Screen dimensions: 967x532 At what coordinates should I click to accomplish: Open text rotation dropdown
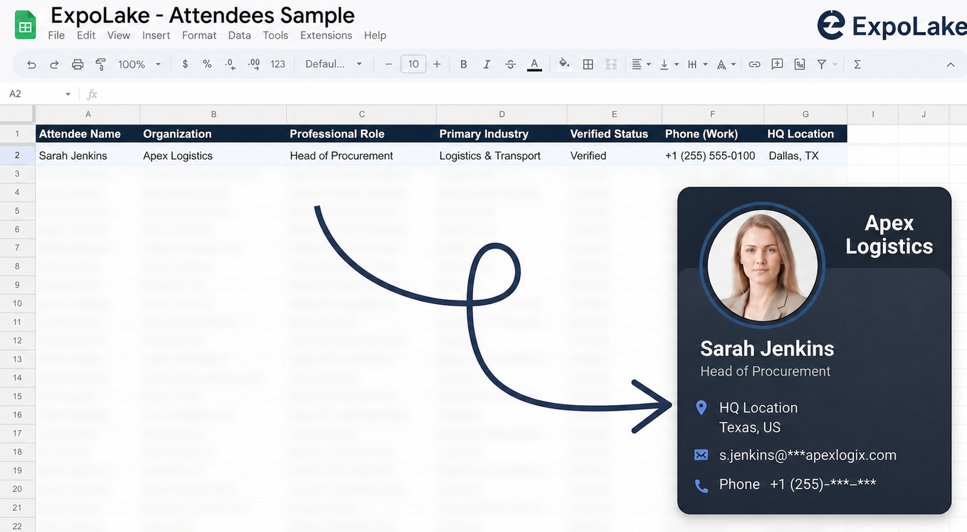(x=726, y=64)
